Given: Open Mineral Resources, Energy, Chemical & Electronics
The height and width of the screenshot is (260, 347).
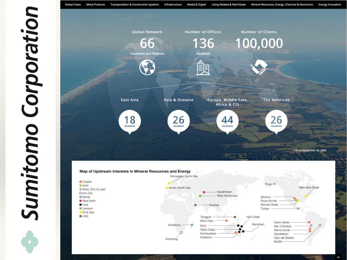Looking at the screenshot, I should (282, 4).
